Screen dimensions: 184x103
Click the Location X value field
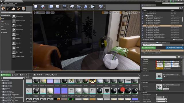tap(160, 62)
